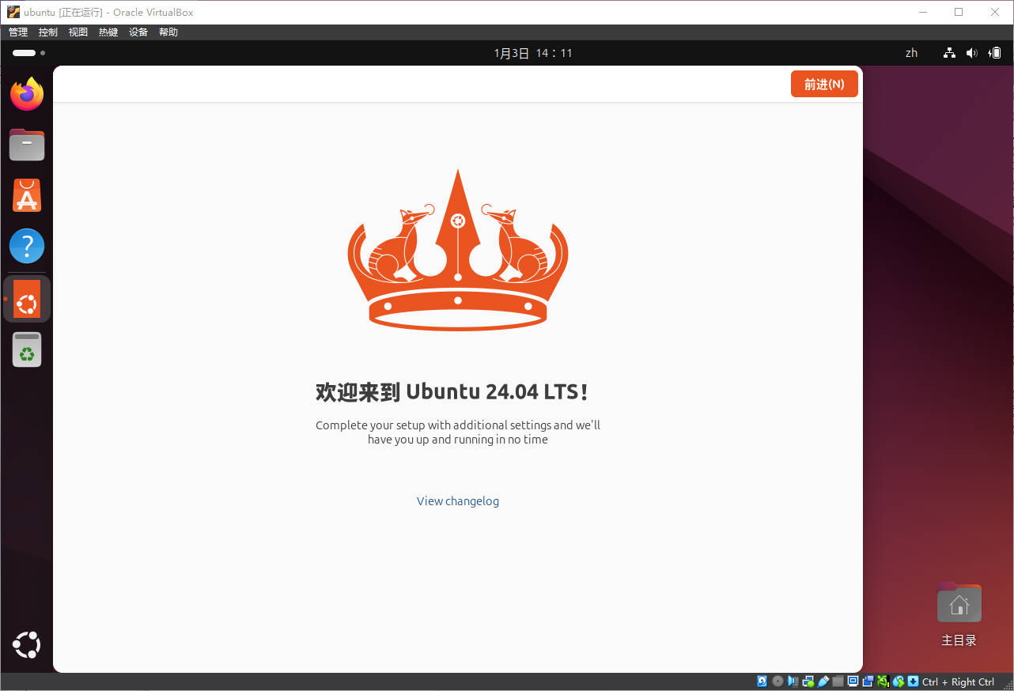Open the Trash in the dock
The image size is (1014, 691).
(27, 349)
